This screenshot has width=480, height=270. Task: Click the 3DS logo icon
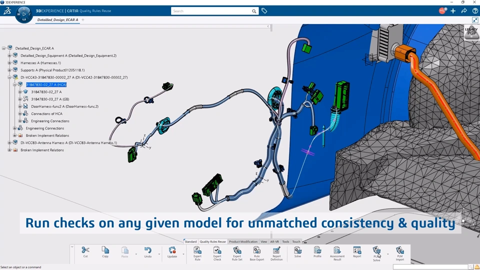(x=7, y=11)
